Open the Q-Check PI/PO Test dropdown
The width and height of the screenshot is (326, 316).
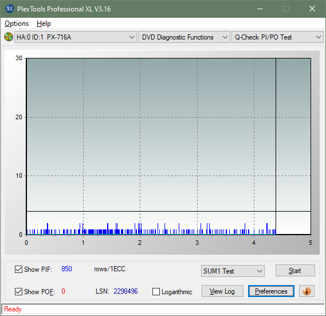click(277, 37)
